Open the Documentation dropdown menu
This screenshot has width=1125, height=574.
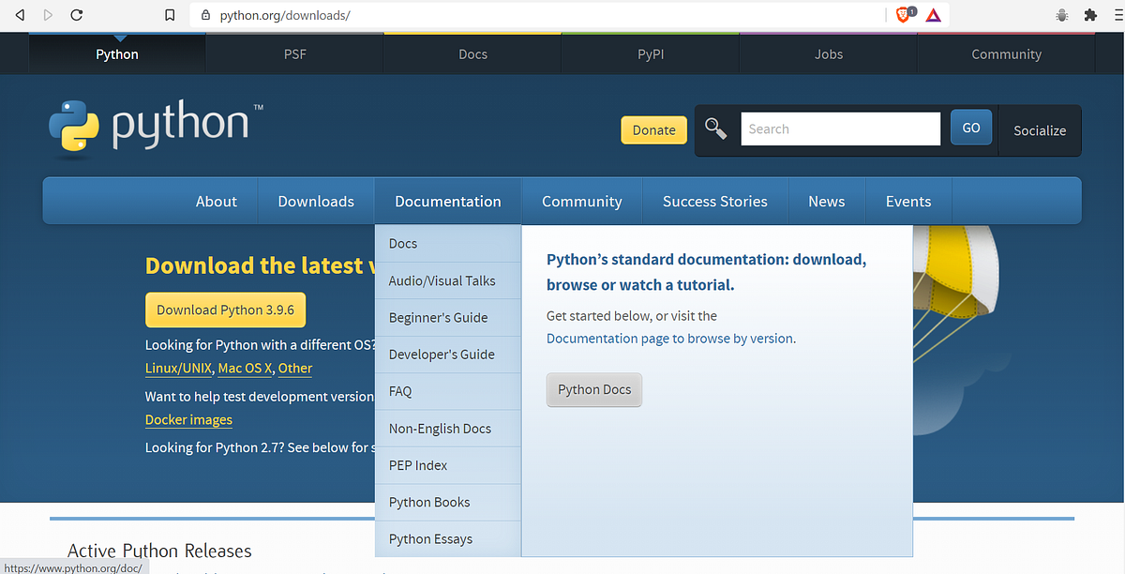[x=447, y=201]
